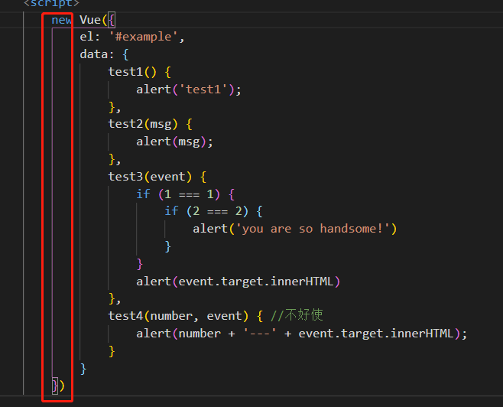The width and height of the screenshot is (503, 407).
Task: Click the 'data:' property key
Action: point(97,54)
